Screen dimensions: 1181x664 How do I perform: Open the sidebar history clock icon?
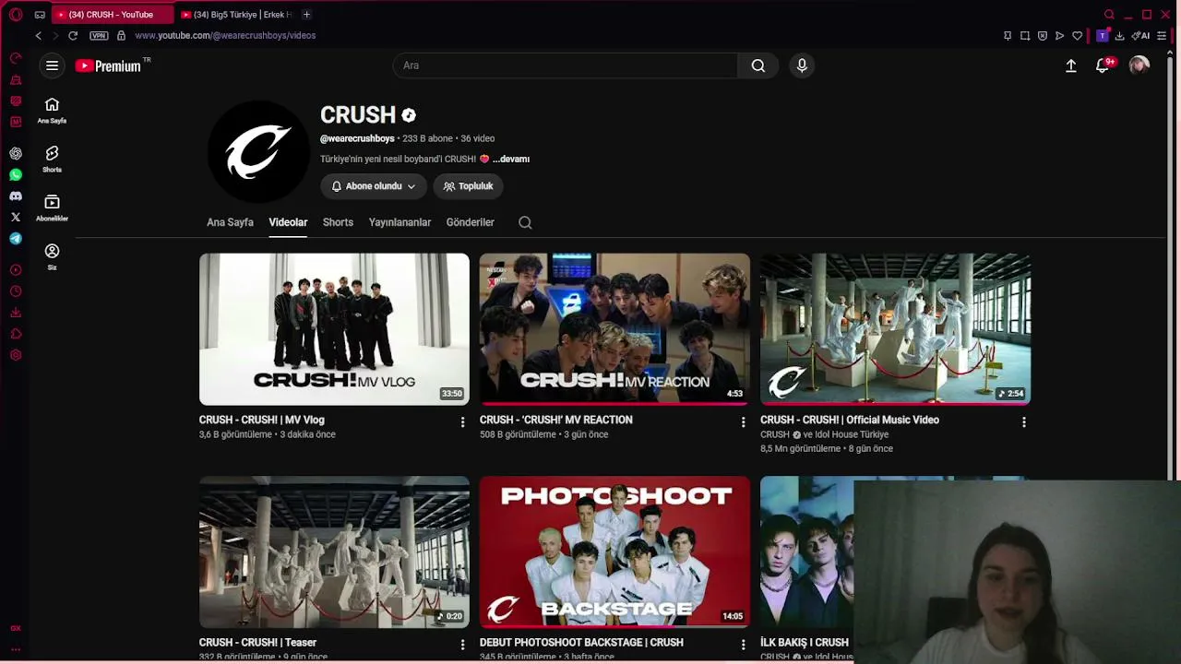click(16, 291)
